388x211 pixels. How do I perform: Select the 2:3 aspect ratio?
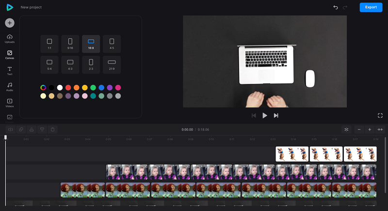point(91,65)
